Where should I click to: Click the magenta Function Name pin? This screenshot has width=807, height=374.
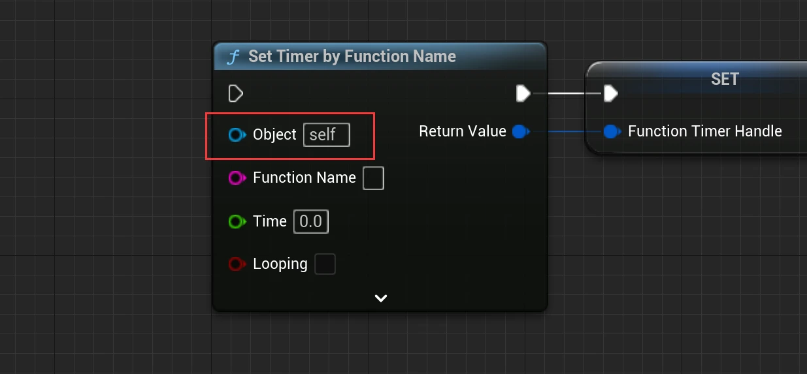(237, 178)
